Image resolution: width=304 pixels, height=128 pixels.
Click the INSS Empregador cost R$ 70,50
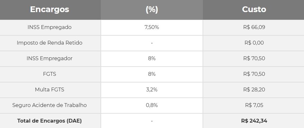coord(254,59)
